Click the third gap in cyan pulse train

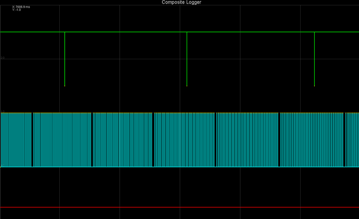pos(154,140)
